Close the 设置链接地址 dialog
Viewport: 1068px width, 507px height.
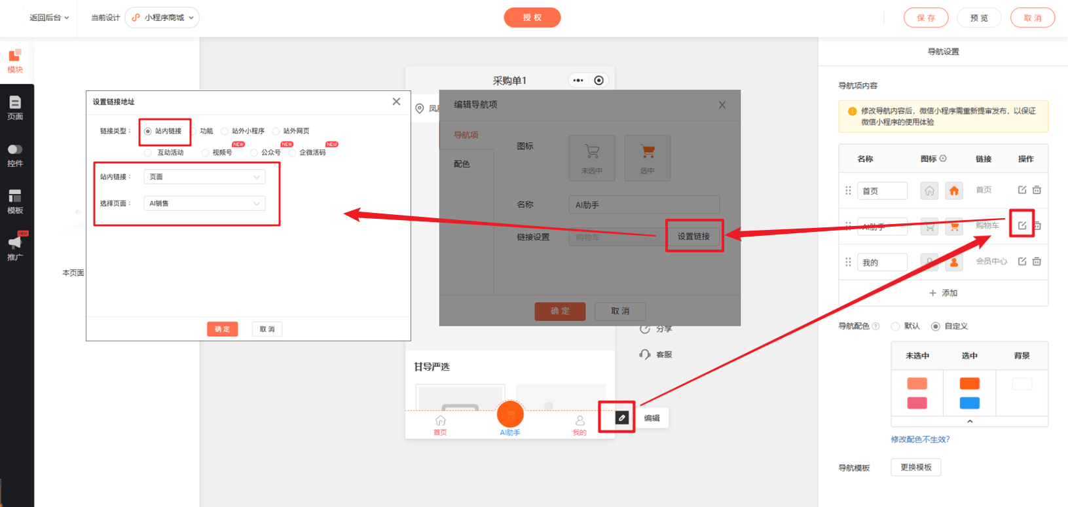click(396, 102)
